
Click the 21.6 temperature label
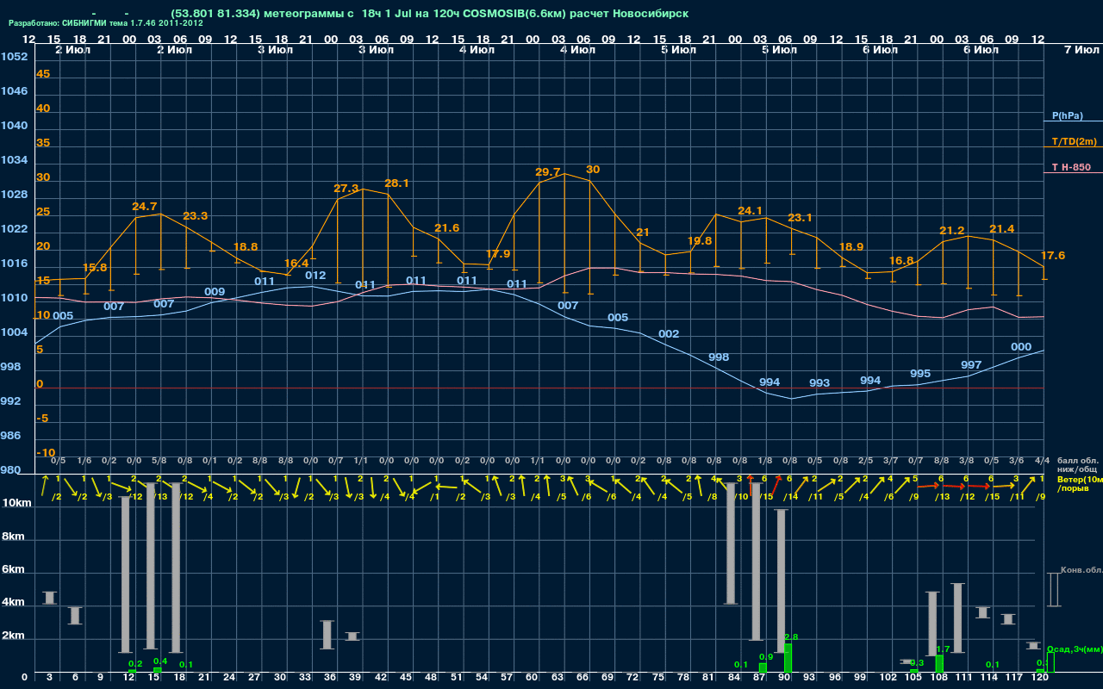[x=446, y=228]
